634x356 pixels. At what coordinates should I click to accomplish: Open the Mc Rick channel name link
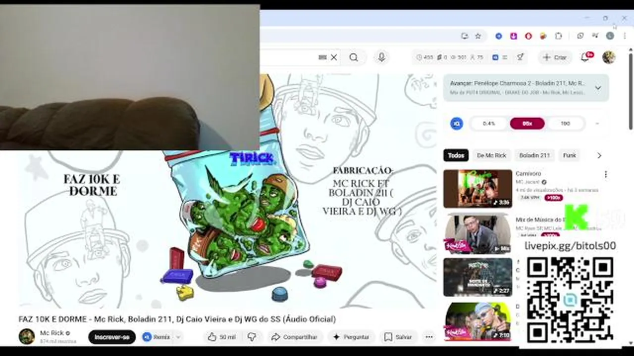52,333
